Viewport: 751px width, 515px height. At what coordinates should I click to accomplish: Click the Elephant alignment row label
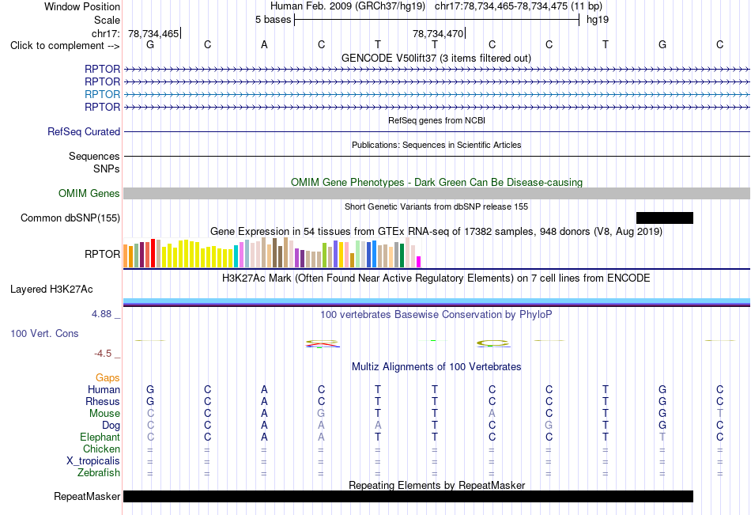(100, 437)
